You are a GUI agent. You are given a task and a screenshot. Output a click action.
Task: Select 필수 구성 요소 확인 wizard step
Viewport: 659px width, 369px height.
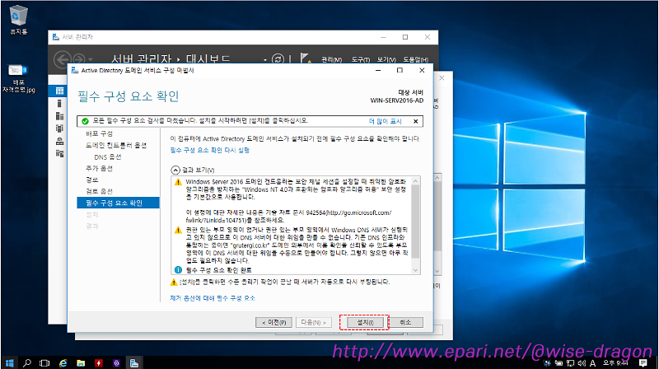tap(118, 203)
